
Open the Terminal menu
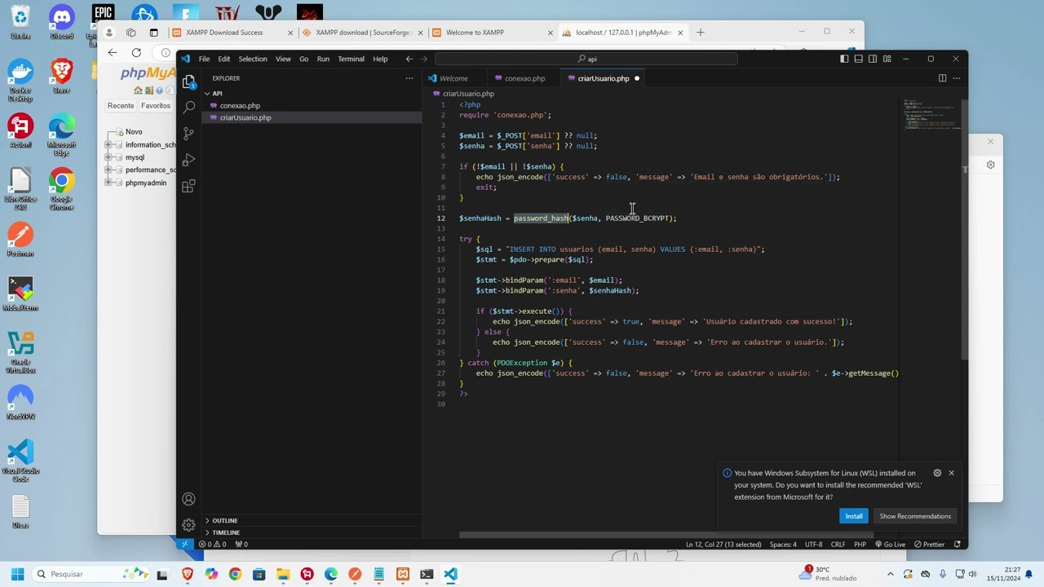[351, 59]
